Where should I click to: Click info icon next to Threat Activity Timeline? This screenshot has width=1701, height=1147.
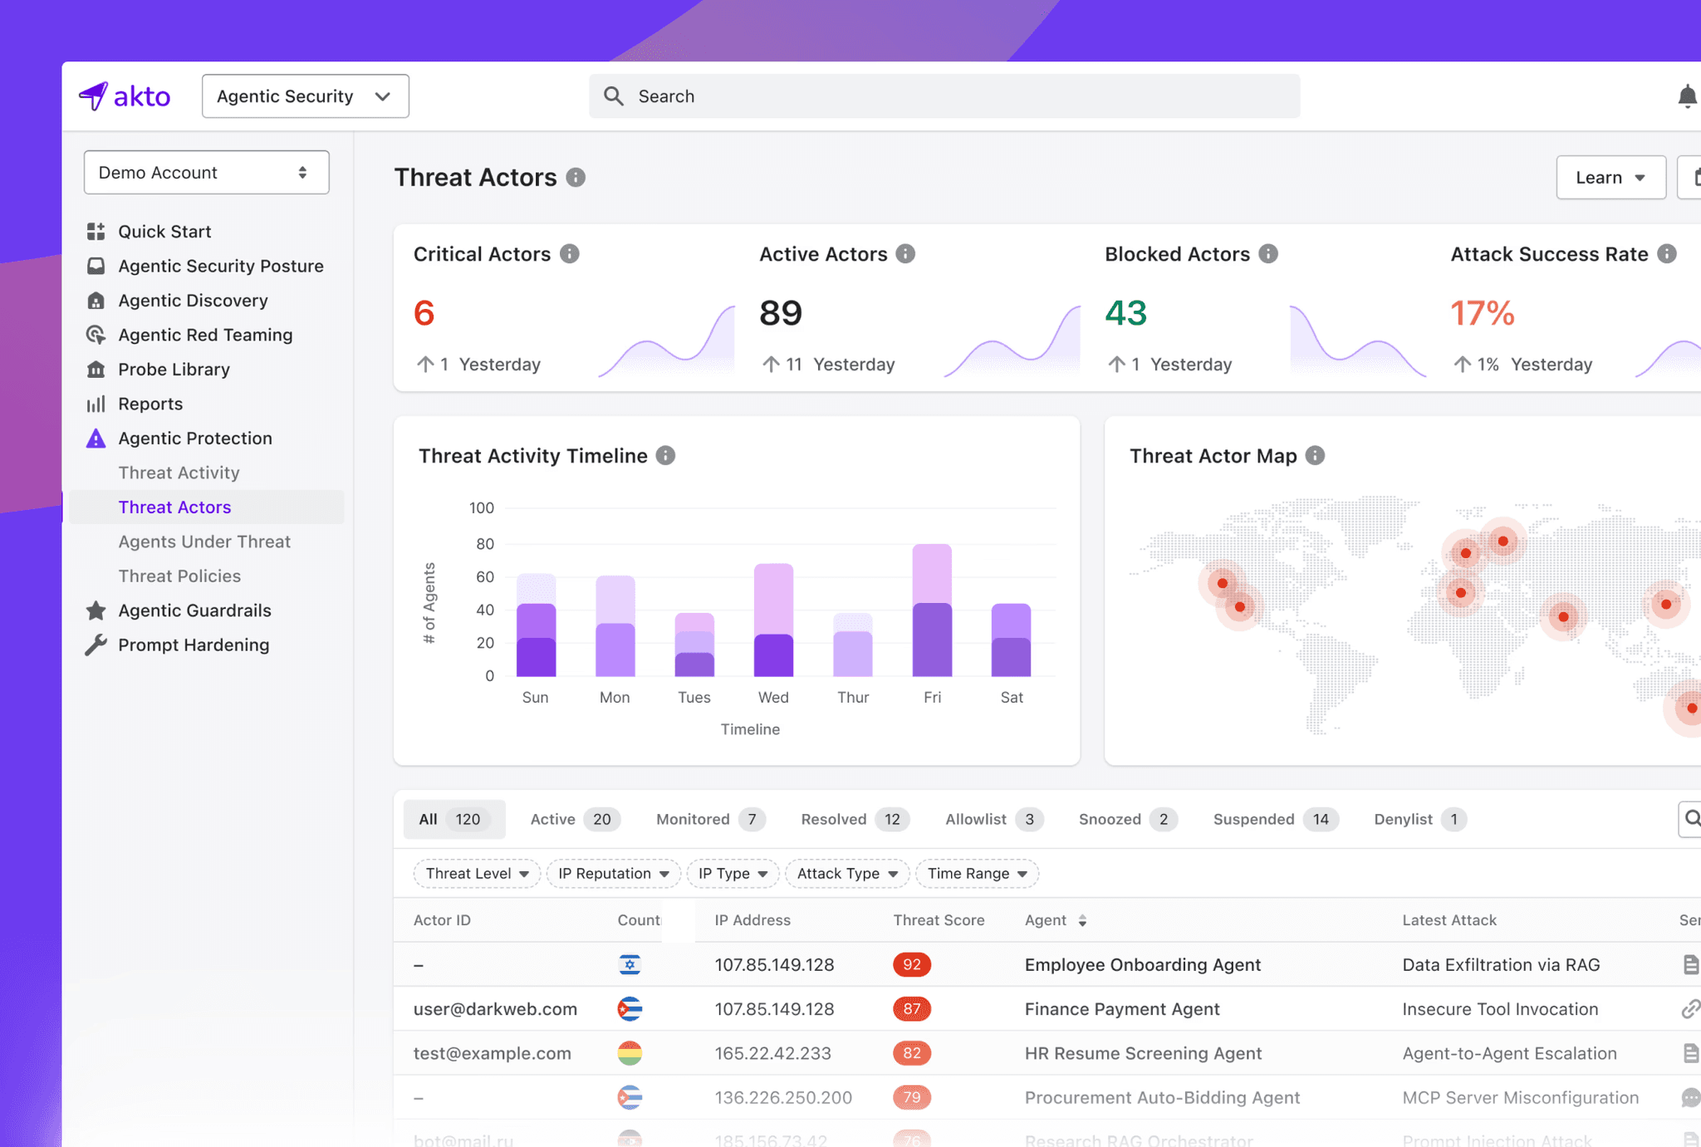[665, 455]
